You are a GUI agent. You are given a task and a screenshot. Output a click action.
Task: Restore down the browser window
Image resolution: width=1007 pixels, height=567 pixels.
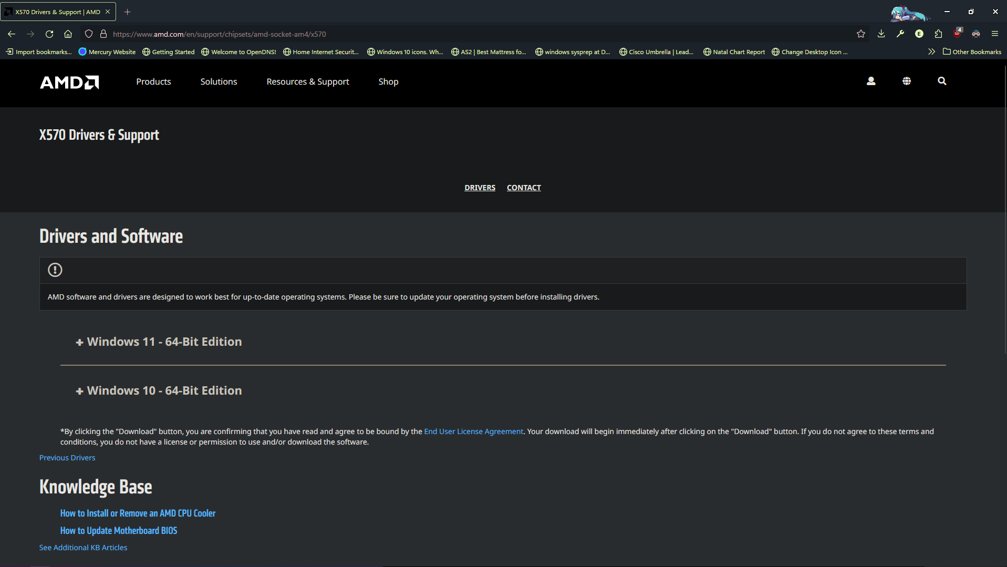click(971, 12)
